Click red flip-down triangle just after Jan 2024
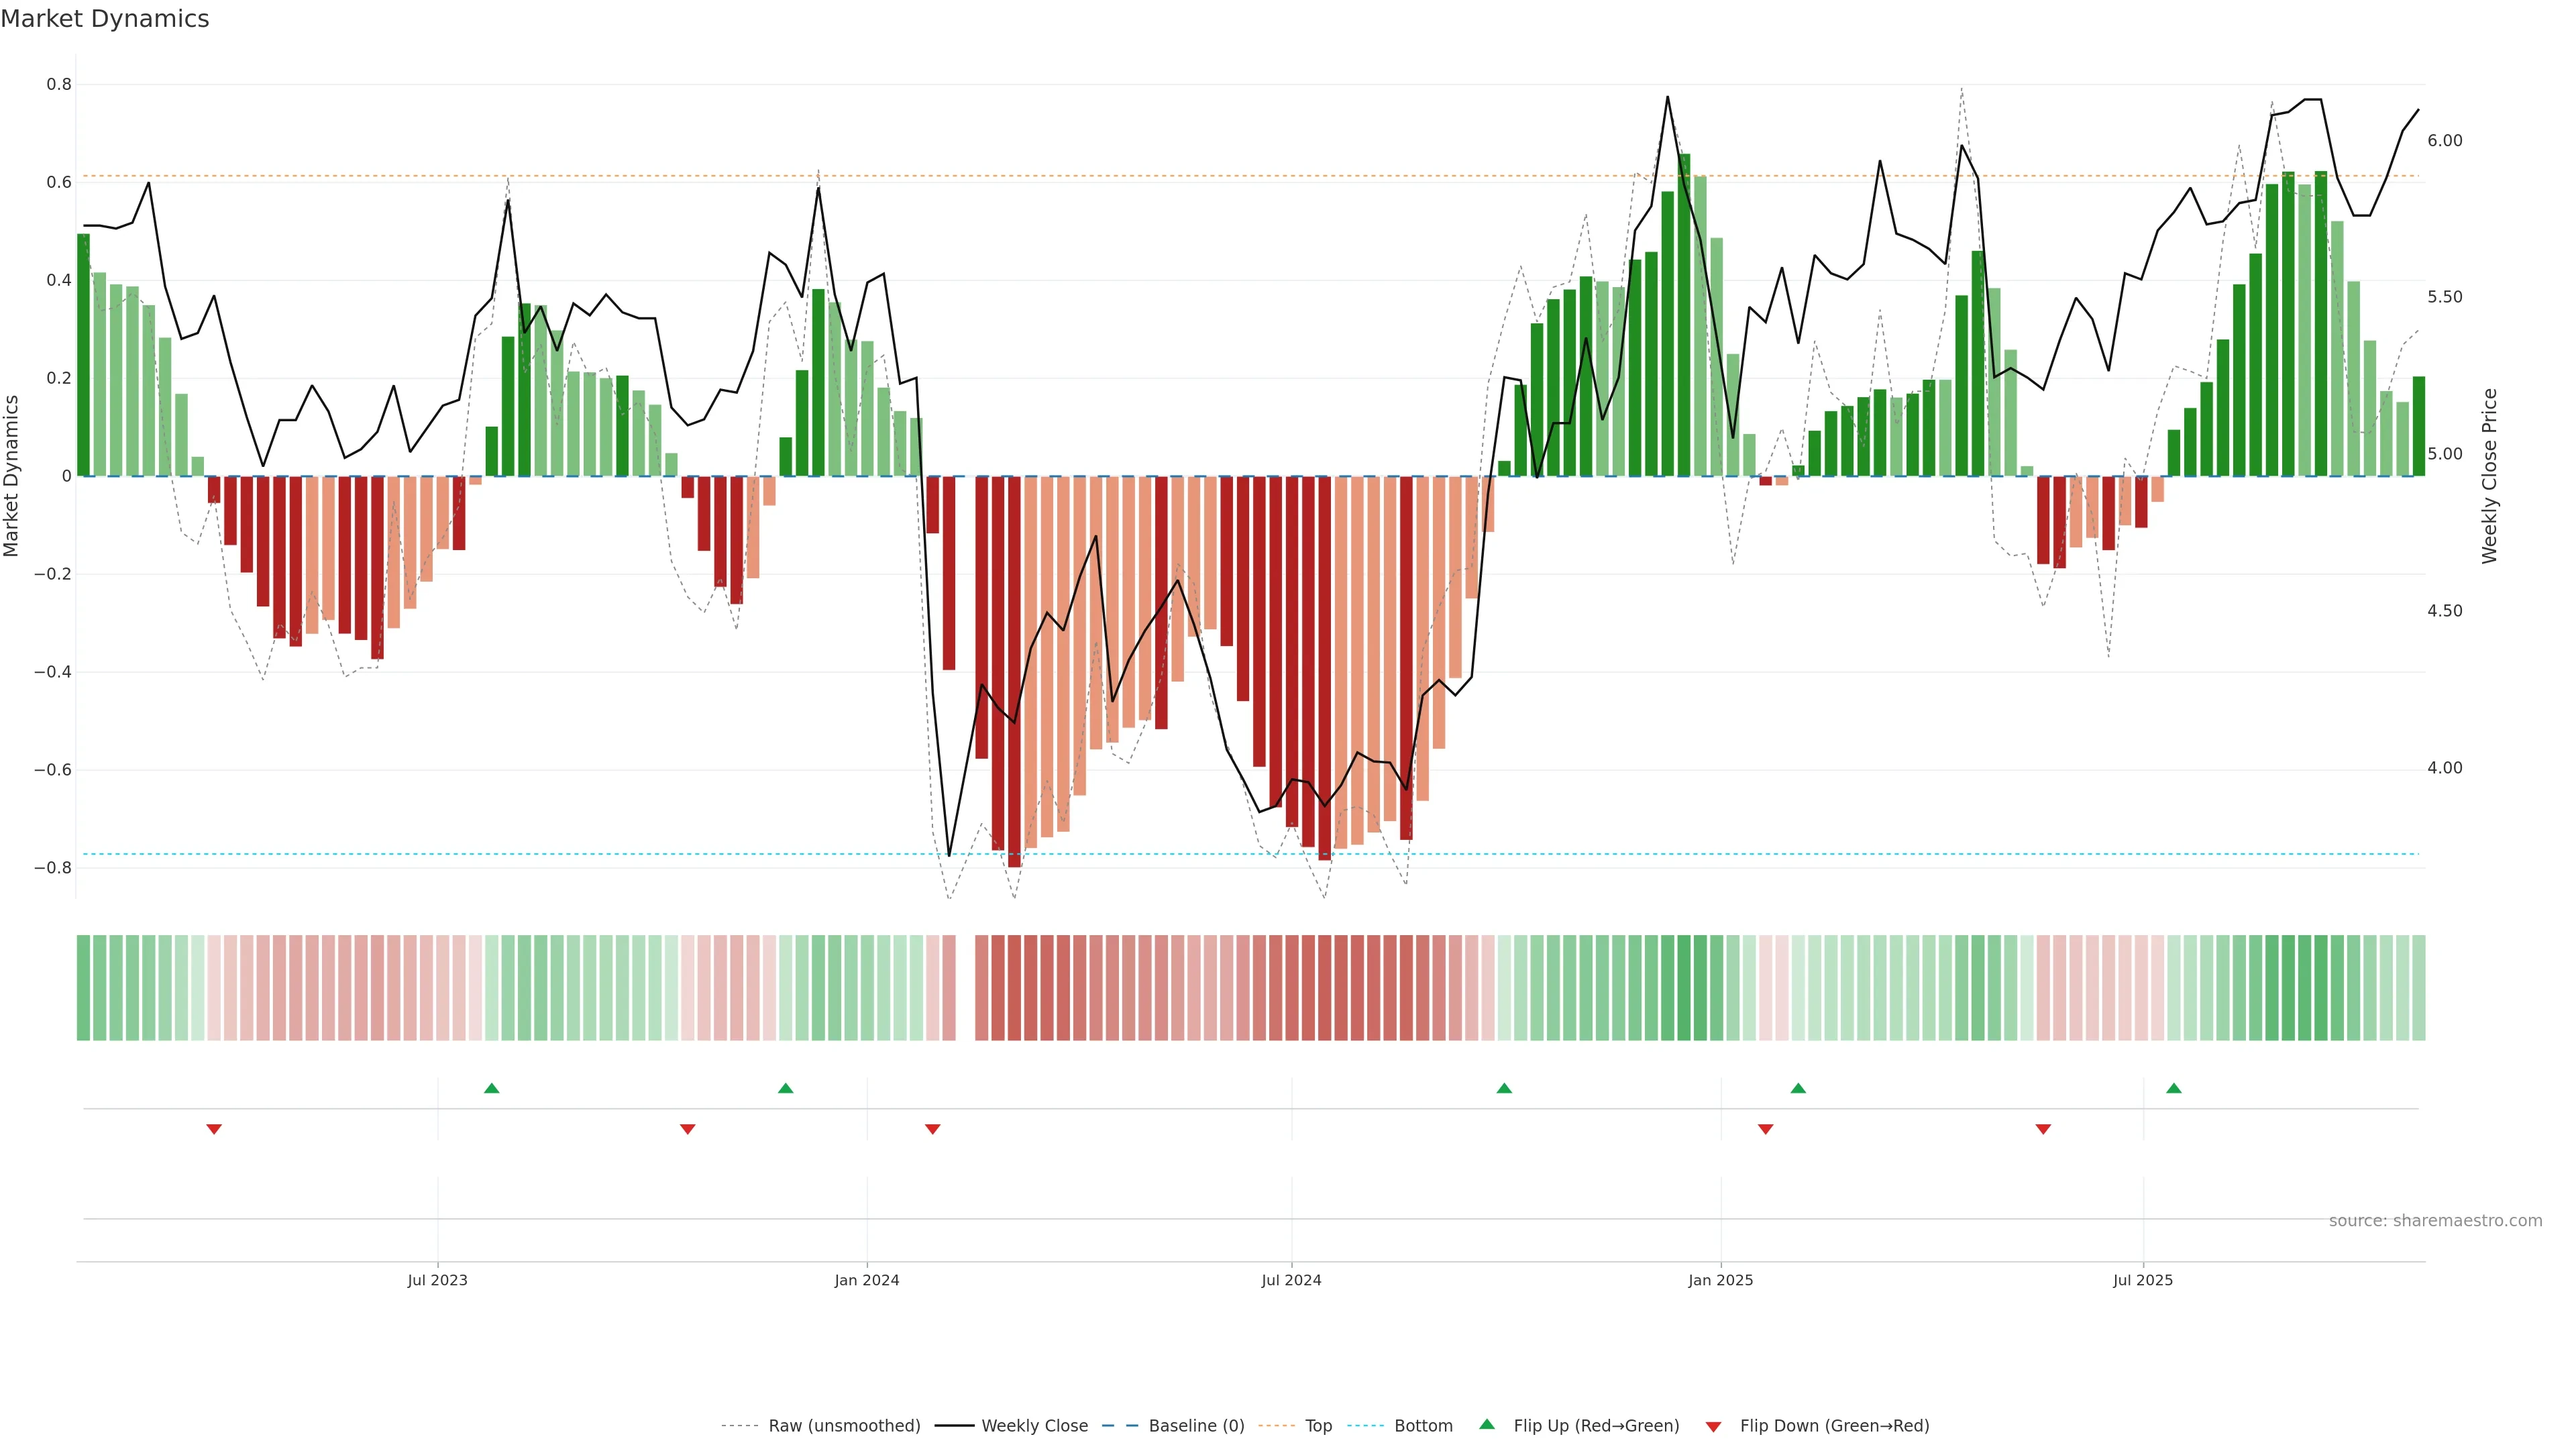Image resolution: width=2576 pixels, height=1449 pixels. [x=933, y=1129]
